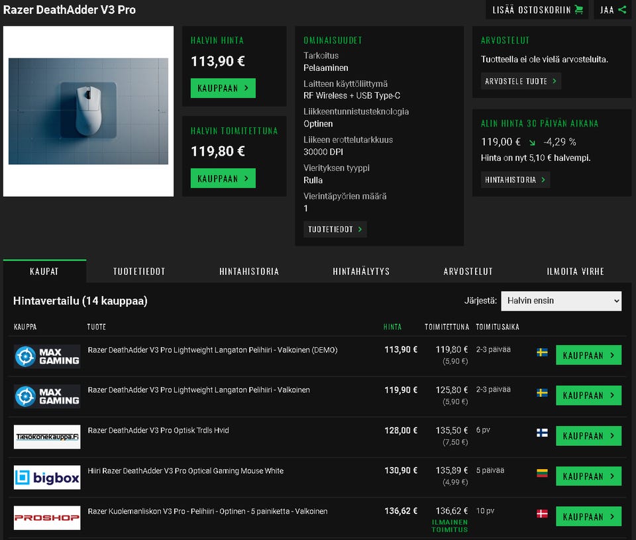Screen dimensions: 636x540
Task: Click the Finnish flag in the Tietokonekauppa row
Action: [543, 433]
